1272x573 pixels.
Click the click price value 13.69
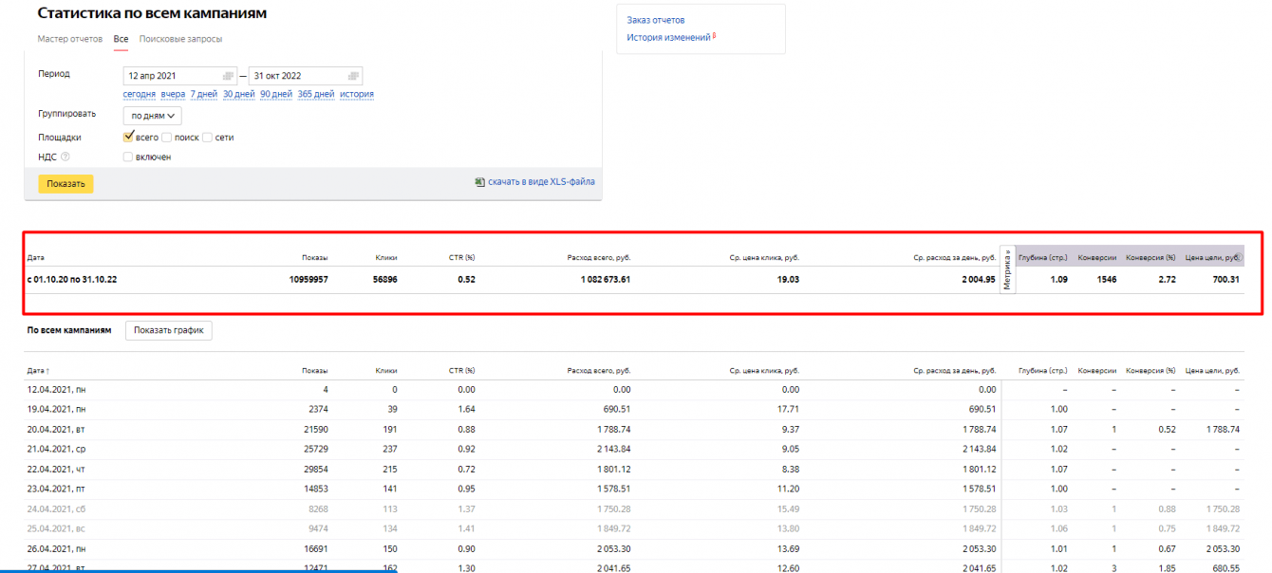[x=789, y=548]
